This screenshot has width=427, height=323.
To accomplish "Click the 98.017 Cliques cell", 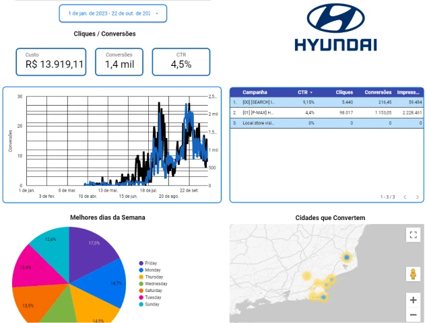I will pyautogui.click(x=346, y=112).
